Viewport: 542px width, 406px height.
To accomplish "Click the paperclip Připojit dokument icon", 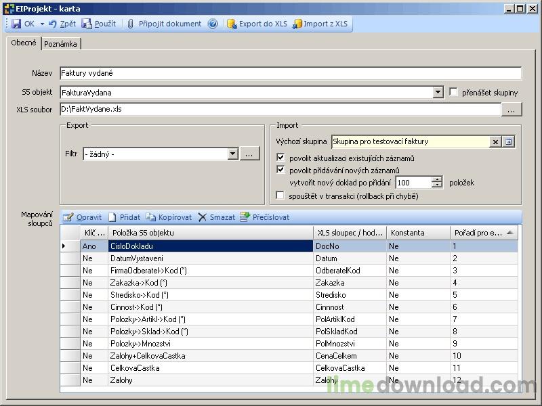I will point(130,24).
